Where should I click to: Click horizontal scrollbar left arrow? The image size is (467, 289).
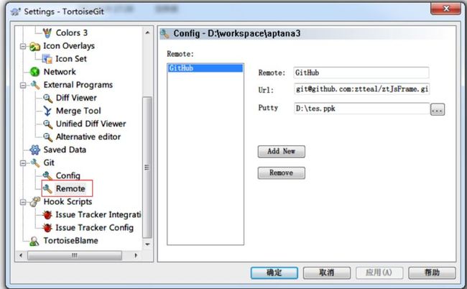(21, 255)
